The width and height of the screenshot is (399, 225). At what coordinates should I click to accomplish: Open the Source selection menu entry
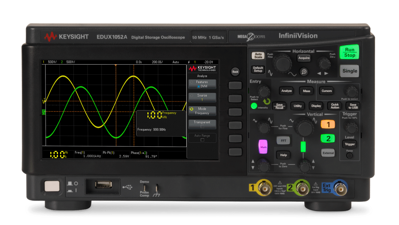pos(202,98)
